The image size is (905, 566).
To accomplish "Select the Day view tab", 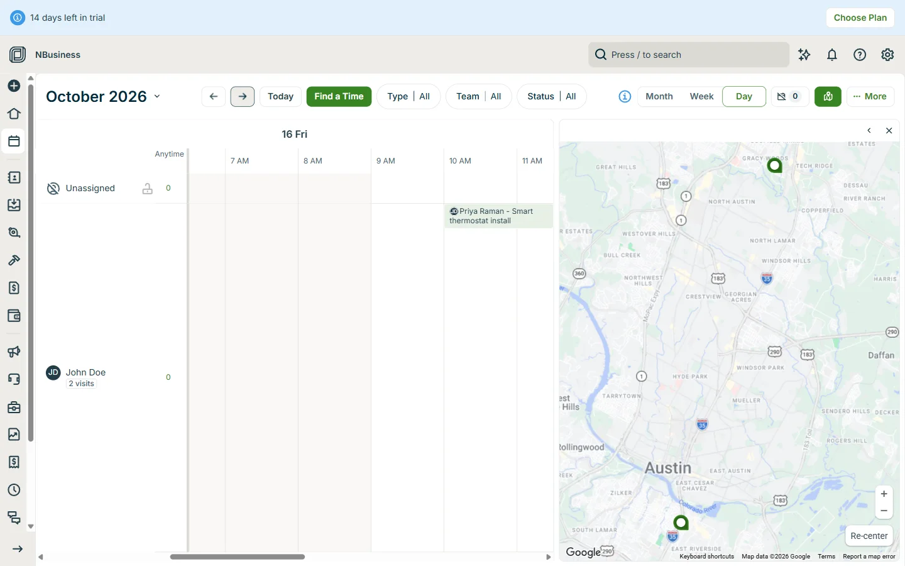I will (744, 96).
